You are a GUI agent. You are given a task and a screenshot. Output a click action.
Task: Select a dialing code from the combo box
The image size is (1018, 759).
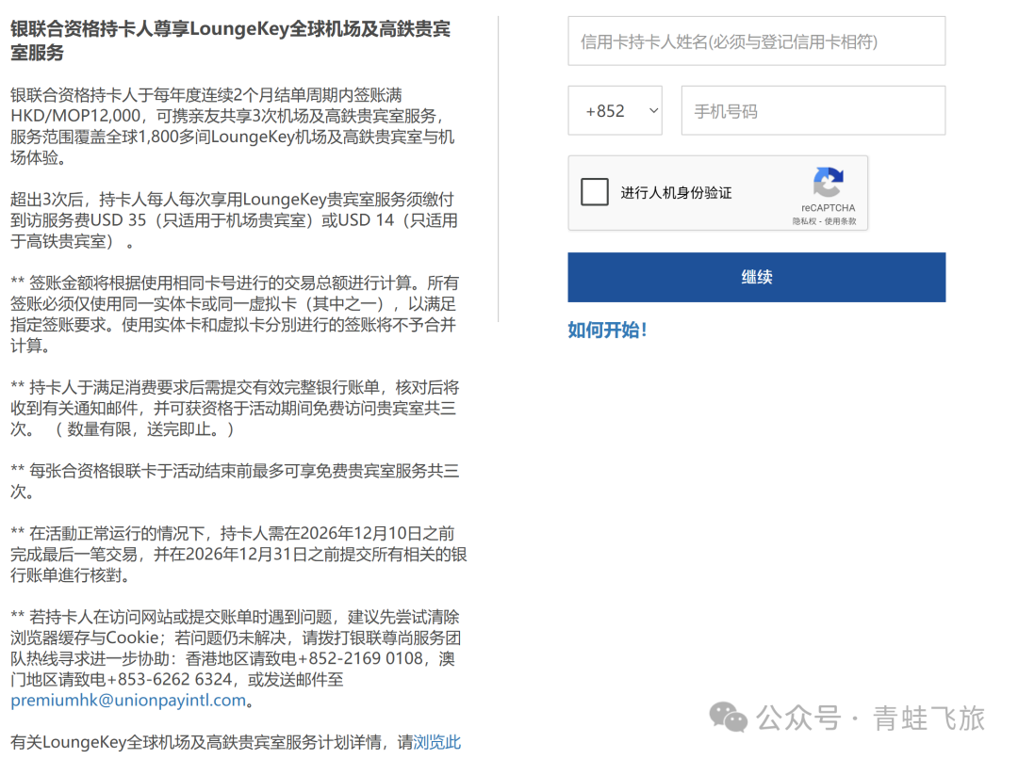pyautogui.click(x=615, y=110)
